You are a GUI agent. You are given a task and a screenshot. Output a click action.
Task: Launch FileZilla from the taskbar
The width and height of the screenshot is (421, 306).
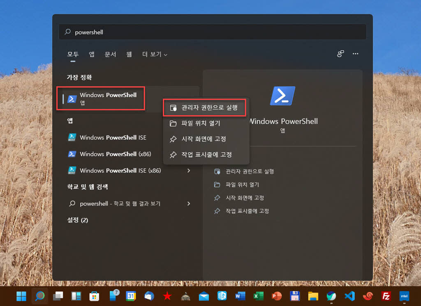(386, 296)
